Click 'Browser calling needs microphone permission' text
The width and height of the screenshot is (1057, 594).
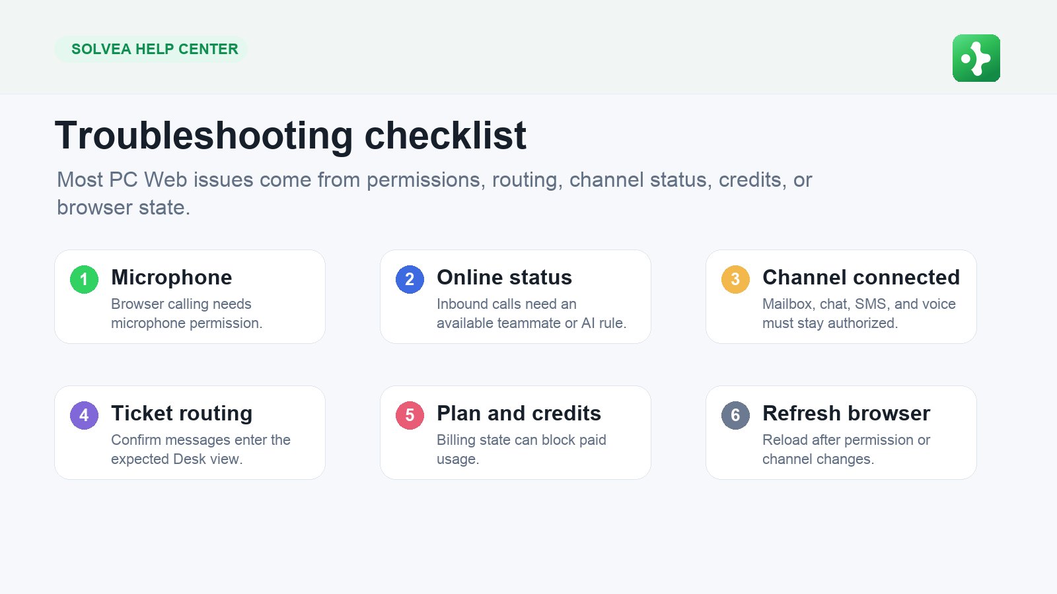point(187,313)
